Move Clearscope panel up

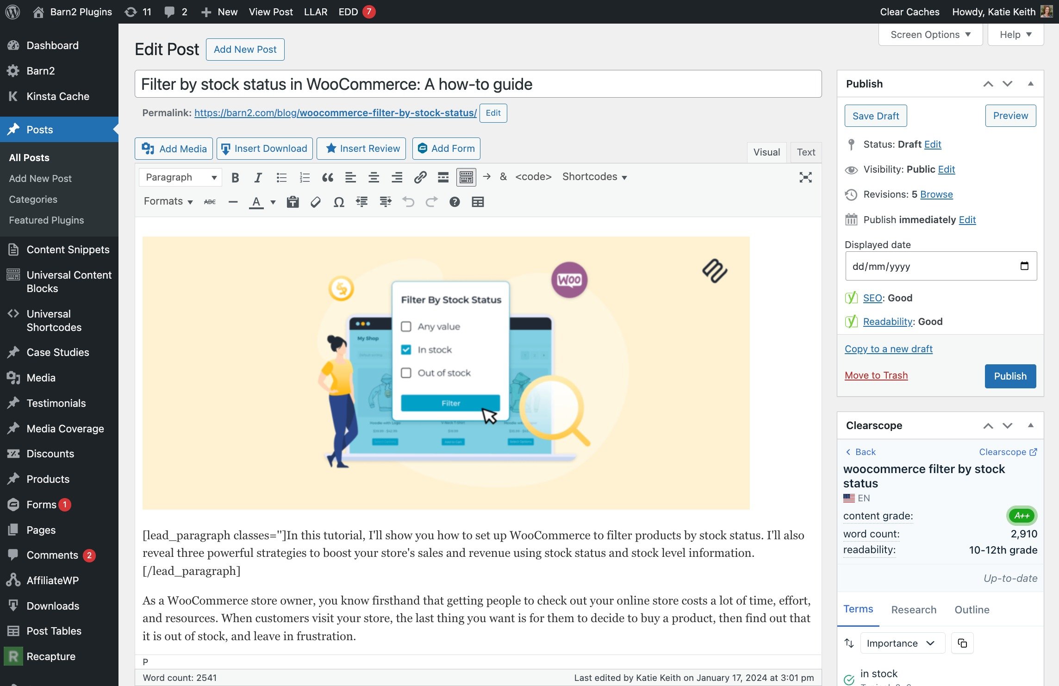pos(988,425)
